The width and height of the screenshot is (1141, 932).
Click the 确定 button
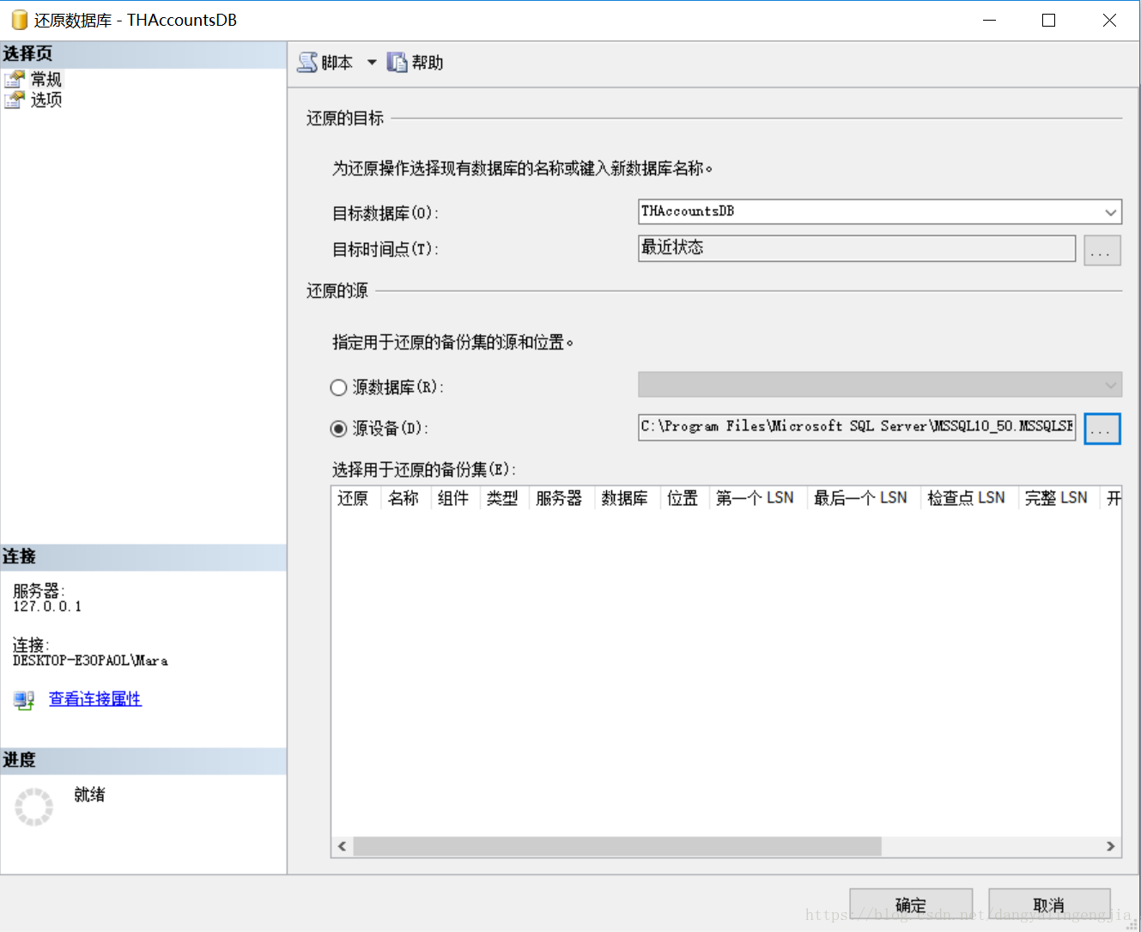click(x=911, y=905)
